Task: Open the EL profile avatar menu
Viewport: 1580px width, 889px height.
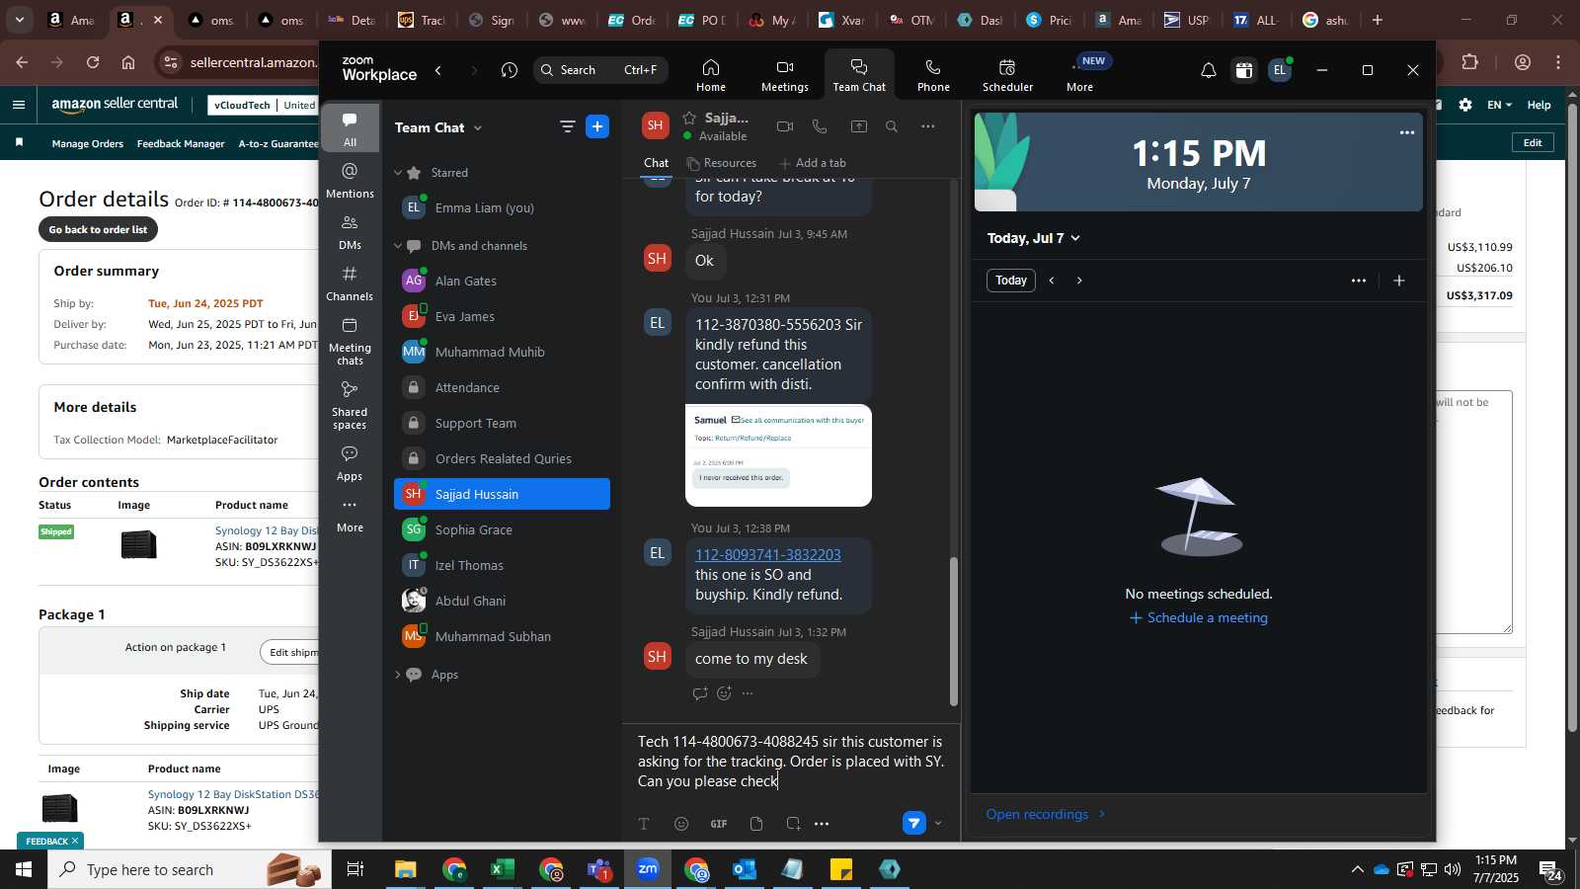Action: pos(1280,70)
